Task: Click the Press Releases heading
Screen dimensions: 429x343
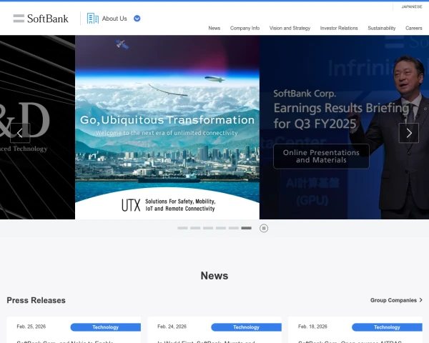Action: (36, 300)
